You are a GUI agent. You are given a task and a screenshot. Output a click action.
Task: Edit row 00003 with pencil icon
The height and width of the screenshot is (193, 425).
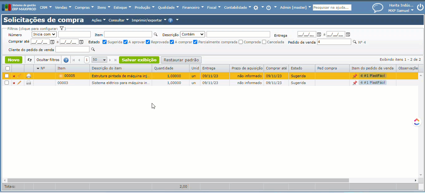pos(19,83)
